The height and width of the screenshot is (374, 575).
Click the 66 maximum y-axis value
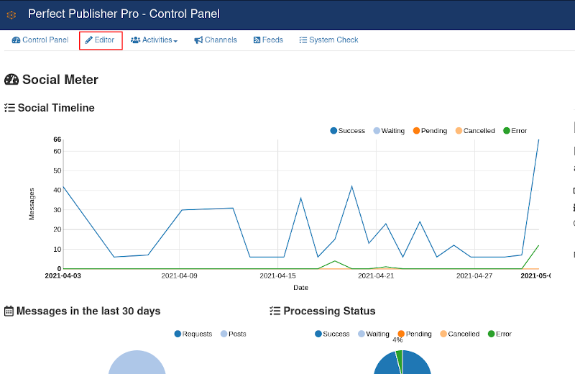coord(57,140)
